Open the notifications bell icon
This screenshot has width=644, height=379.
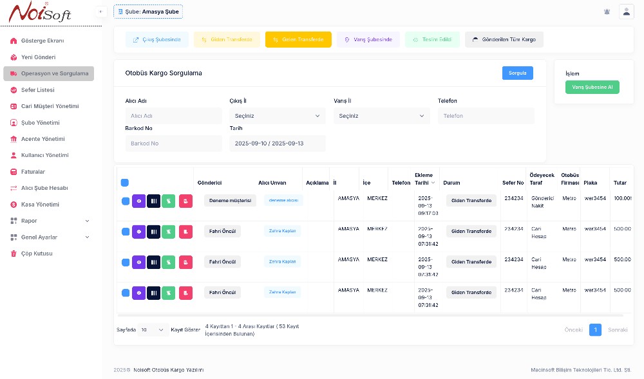tap(607, 12)
